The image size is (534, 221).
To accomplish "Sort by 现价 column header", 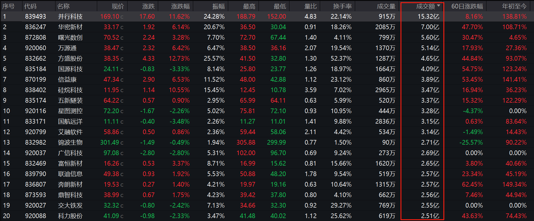I will tap(118, 6).
